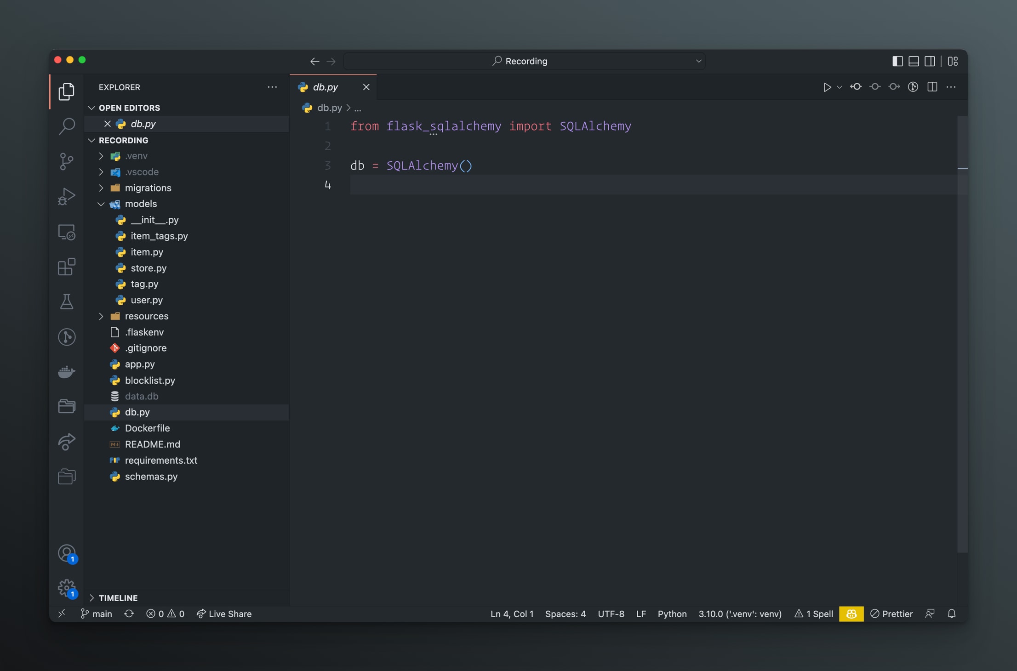The width and height of the screenshot is (1017, 671).
Task: Open the Source Control view
Action: [x=67, y=161]
